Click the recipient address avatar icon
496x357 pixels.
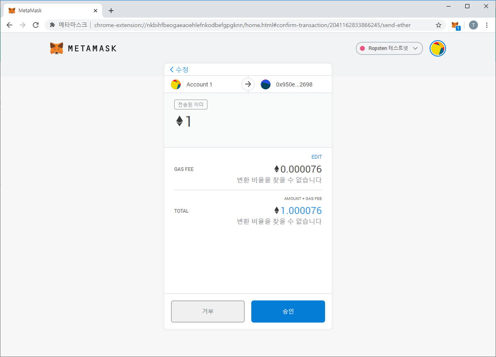(x=266, y=84)
